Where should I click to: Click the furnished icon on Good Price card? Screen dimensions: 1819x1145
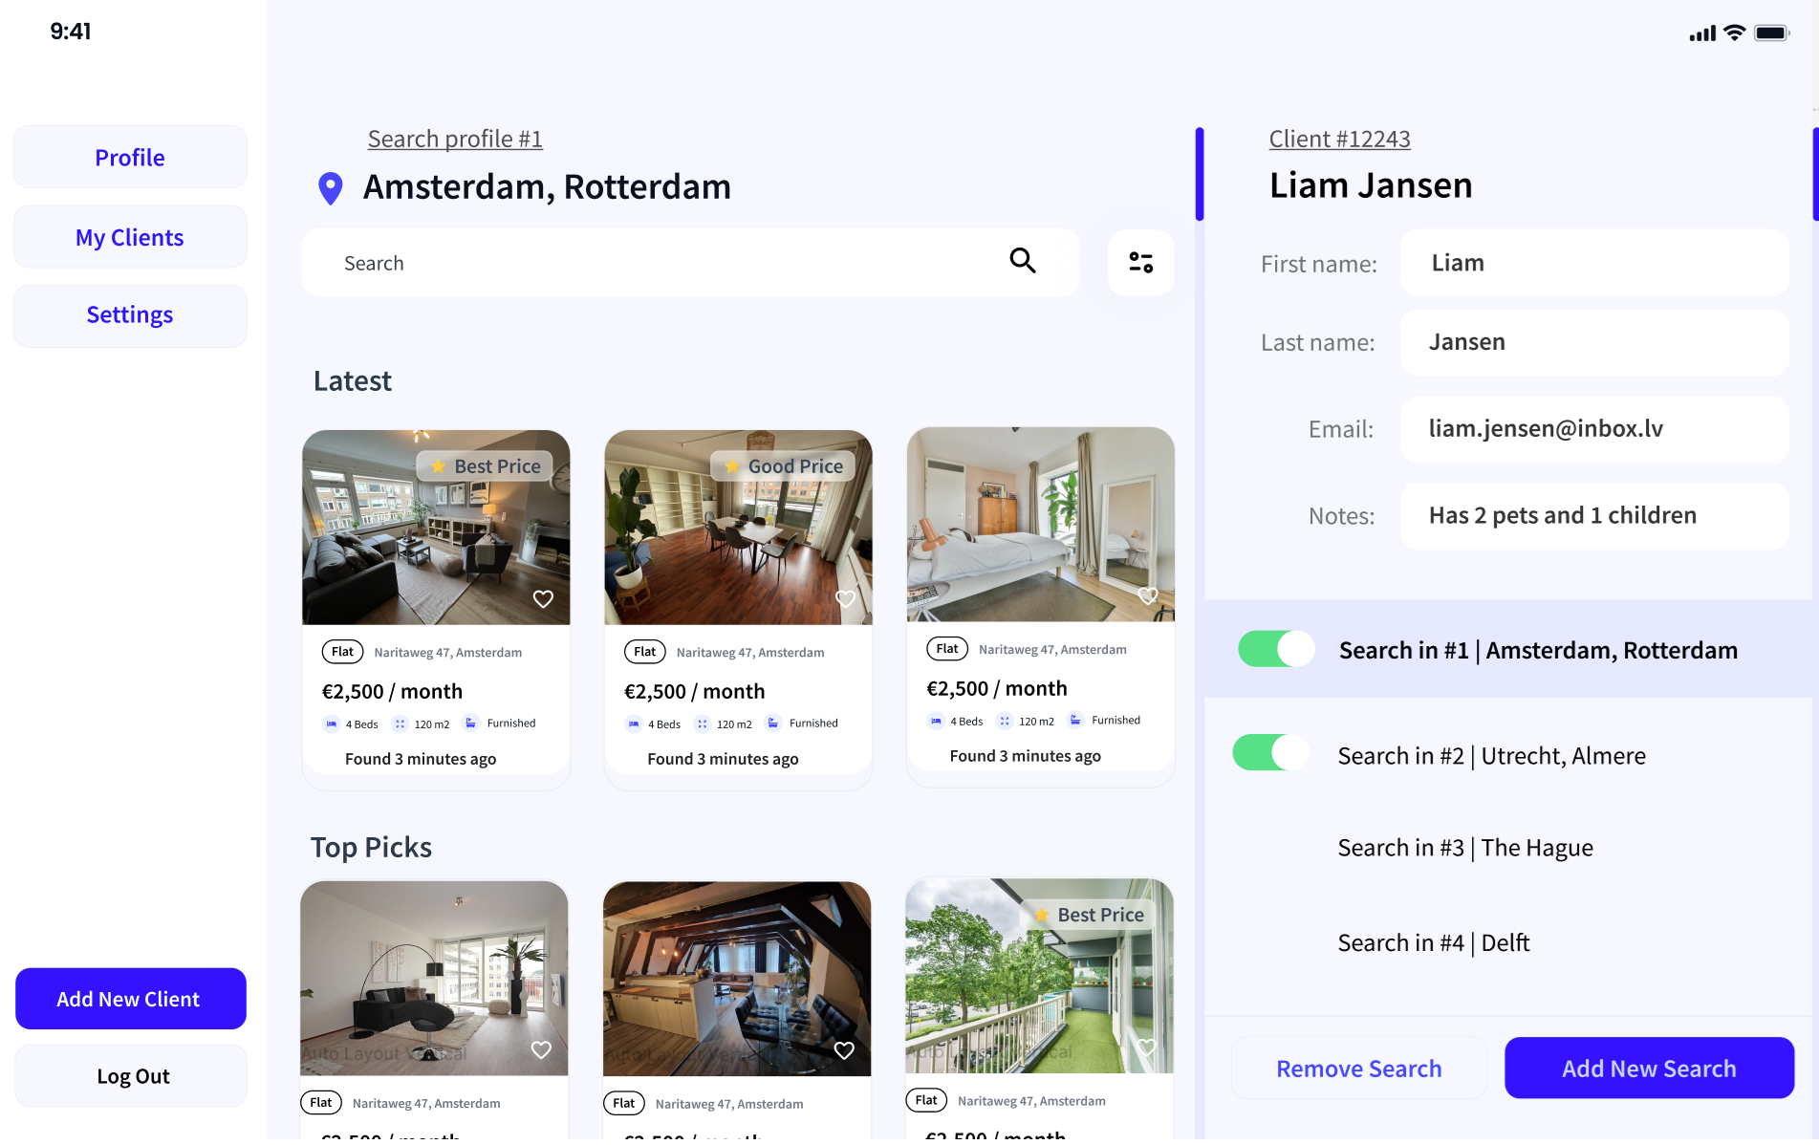[x=773, y=723]
